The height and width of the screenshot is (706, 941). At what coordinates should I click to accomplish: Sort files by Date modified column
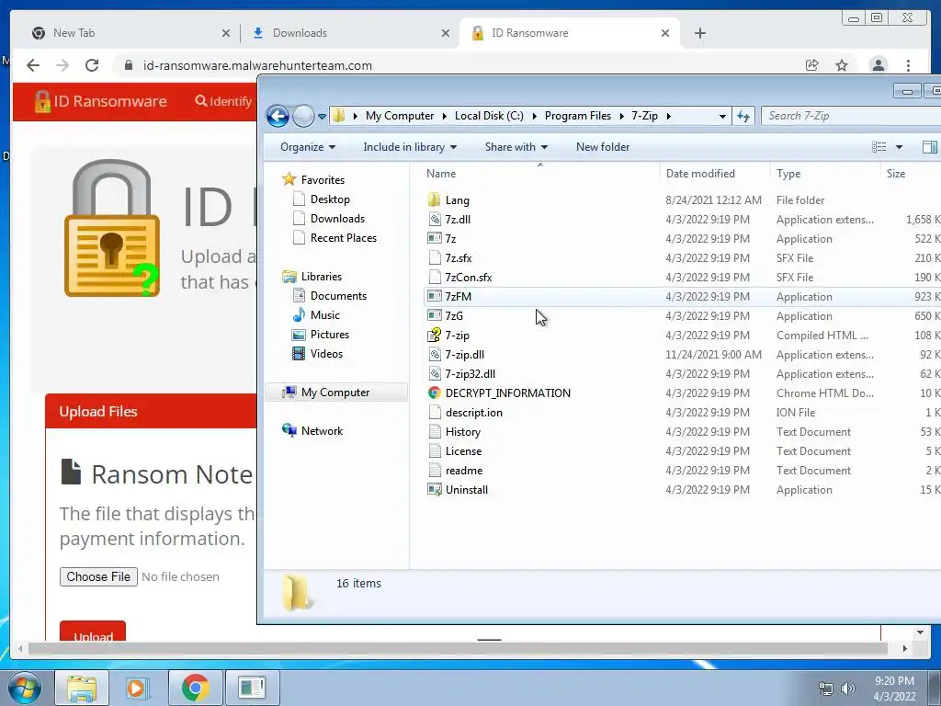700,174
